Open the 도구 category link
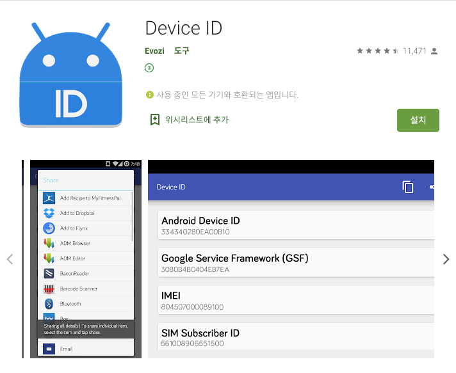 tap(181, 51)
